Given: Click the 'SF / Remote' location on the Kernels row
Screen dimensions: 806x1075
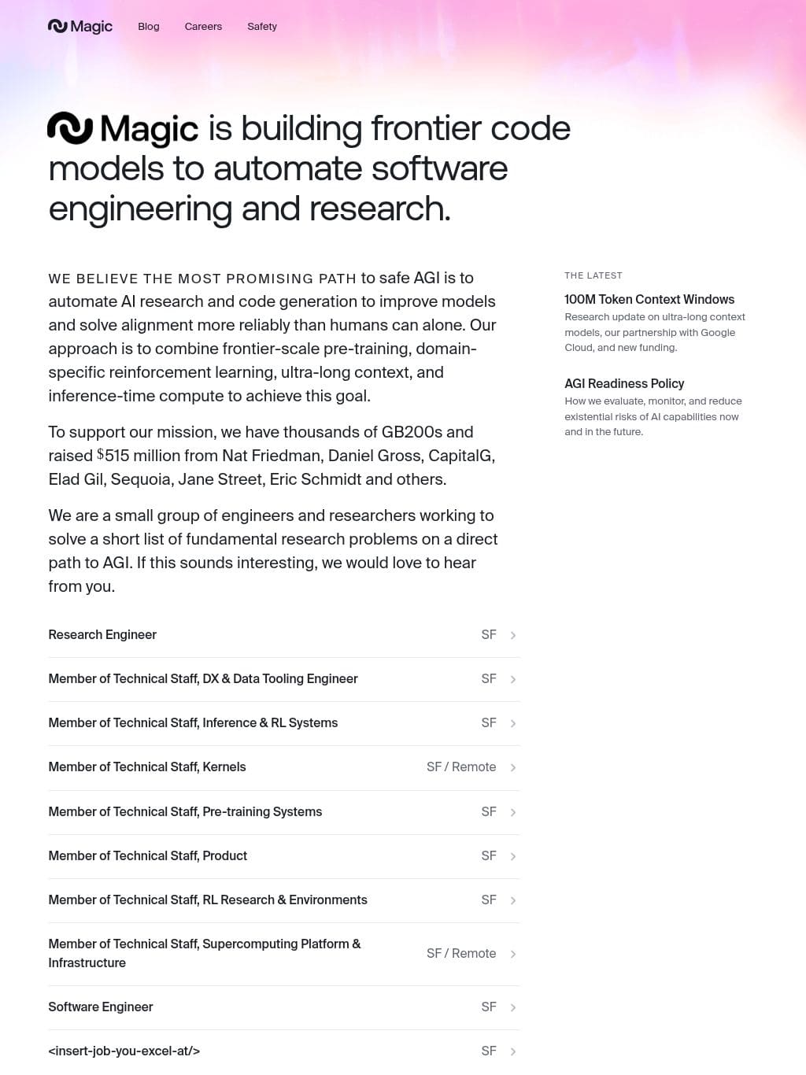Looking at the screenshot, I should pyautogui.click(x=461, y=767).
